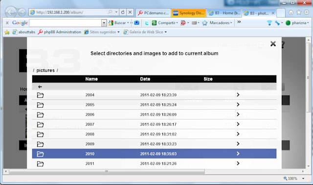This screenshot has width=313, height=185.
Task: Click the Wi-Fi signal icon in toolbar
Action: 269,23
